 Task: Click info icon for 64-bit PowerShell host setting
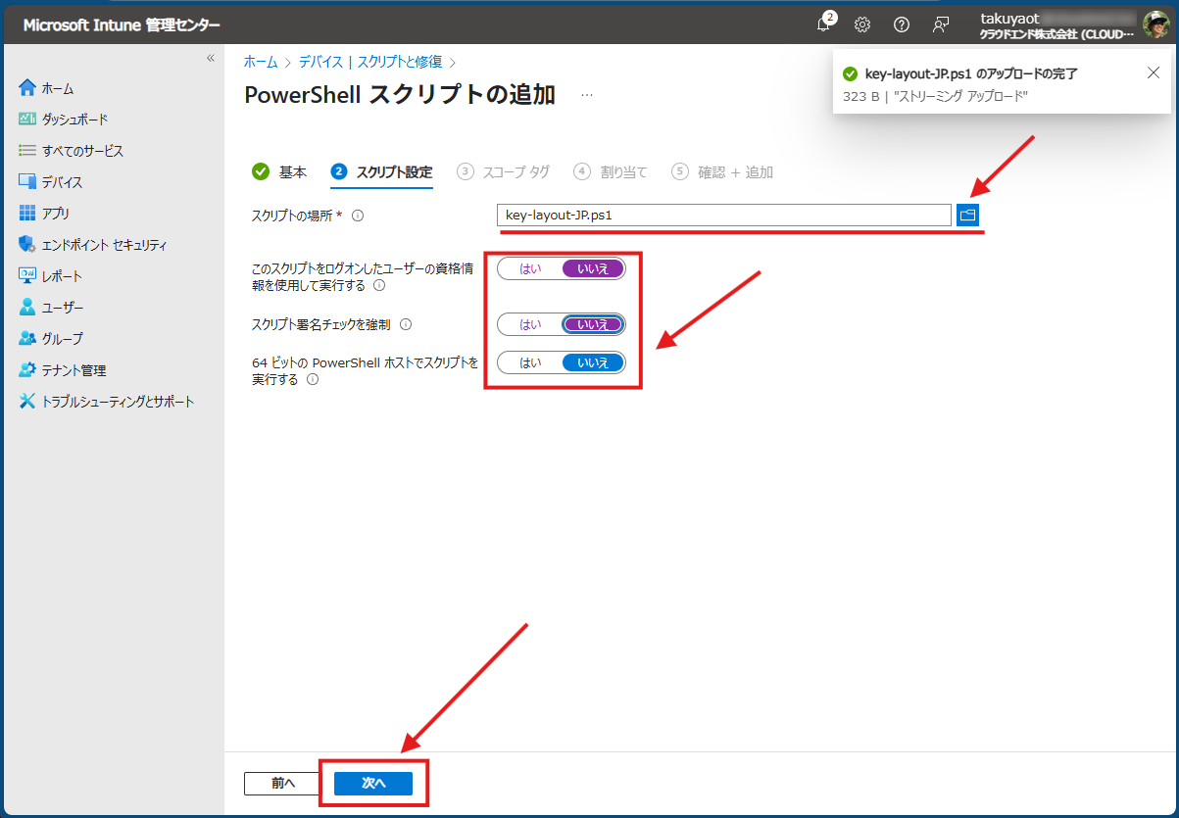313,380
